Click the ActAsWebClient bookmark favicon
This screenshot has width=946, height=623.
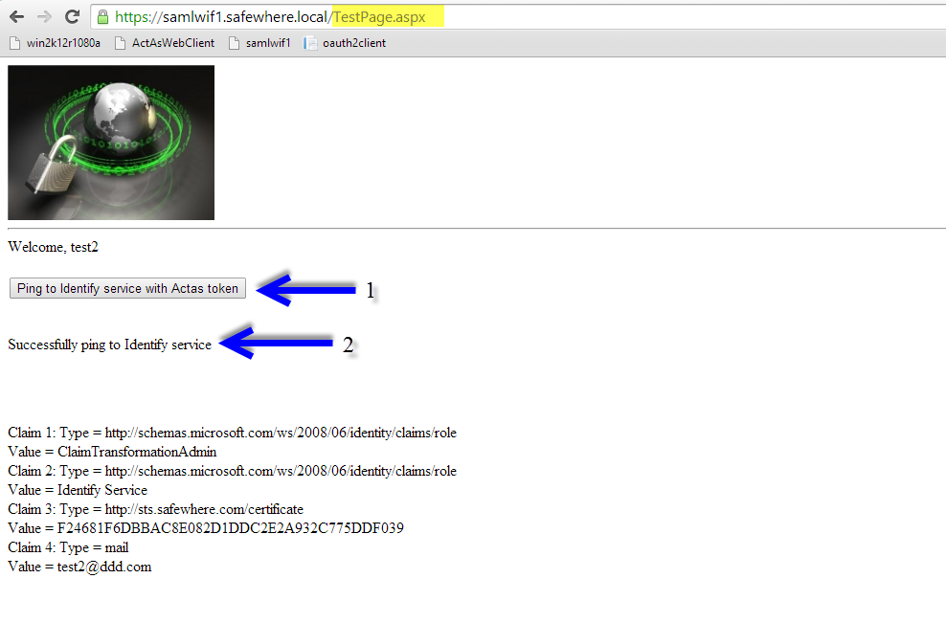coord(118,42)
